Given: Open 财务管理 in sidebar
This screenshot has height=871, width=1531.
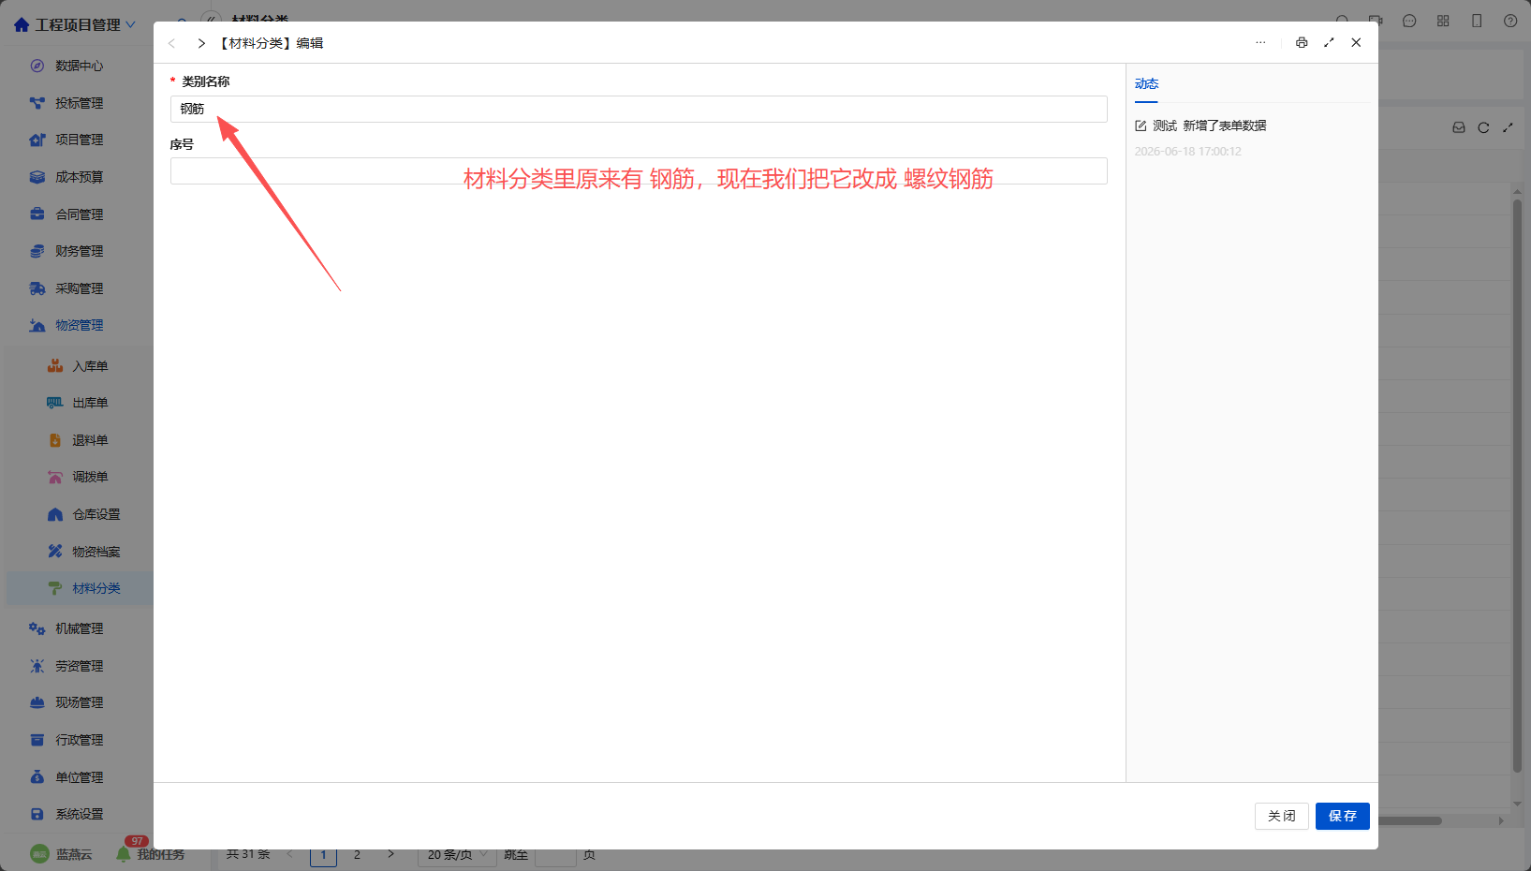Looking at the screenshot, I should click(x=79, y=251).
